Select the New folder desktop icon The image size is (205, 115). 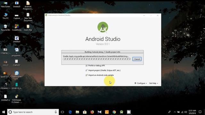tap(5, 4)
